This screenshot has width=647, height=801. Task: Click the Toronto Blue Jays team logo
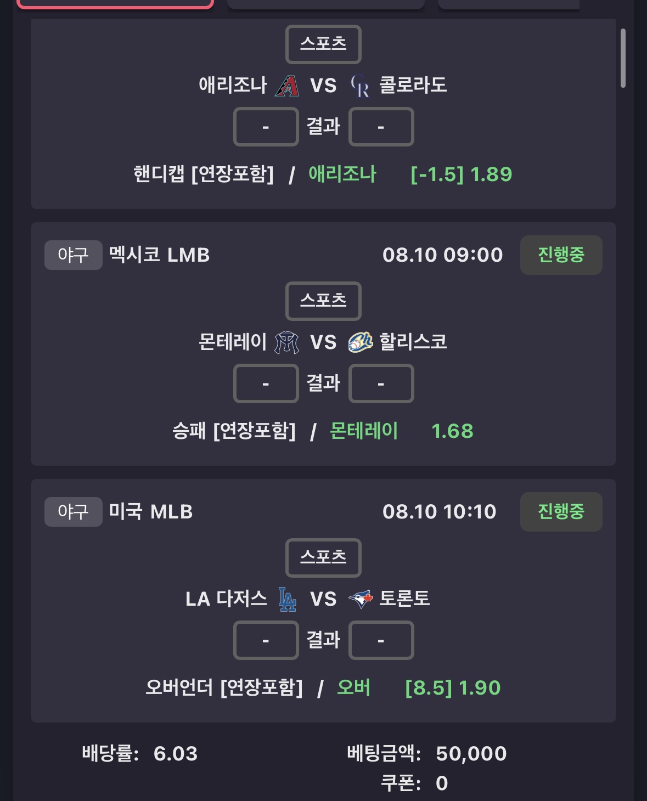pos(361,599)
